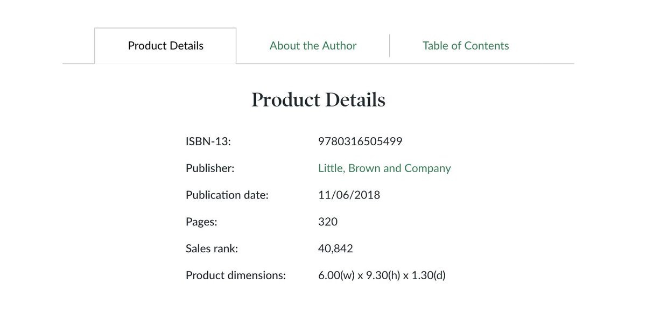Click the Sales rank label
The image size is (646, 327).
click(212, 248)
